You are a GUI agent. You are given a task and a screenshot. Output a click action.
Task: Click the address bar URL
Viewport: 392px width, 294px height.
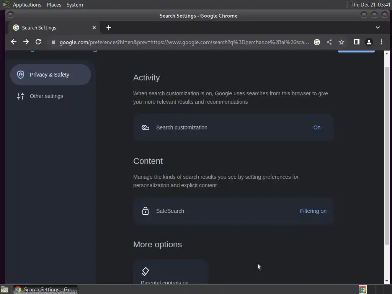point(184,42)
